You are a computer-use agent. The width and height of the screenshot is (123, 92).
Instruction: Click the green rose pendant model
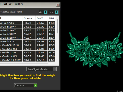tap(94, 50)
